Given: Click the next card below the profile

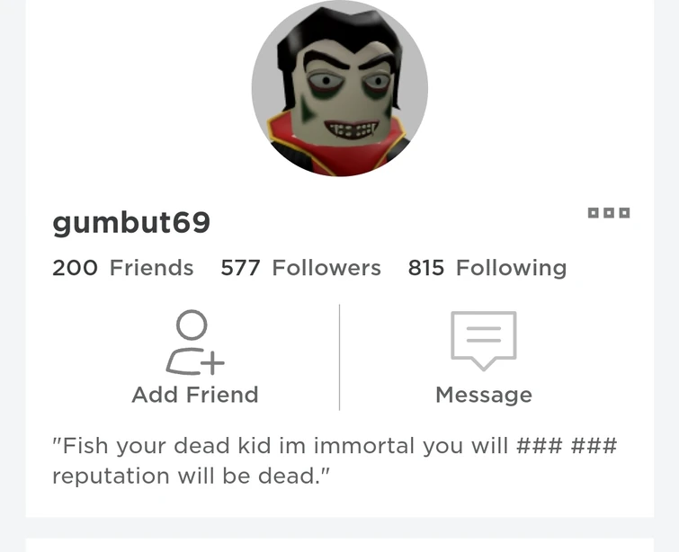Looking at the screenshot, I should 340,545.
